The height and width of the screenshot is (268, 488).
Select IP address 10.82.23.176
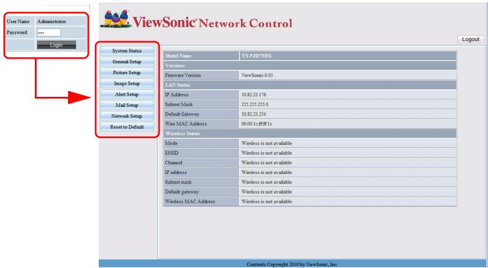(254, 95)
